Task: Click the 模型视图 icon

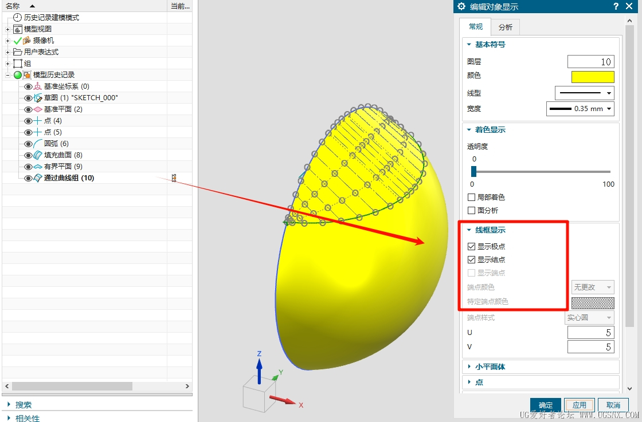Action: [x=18, y=29]
